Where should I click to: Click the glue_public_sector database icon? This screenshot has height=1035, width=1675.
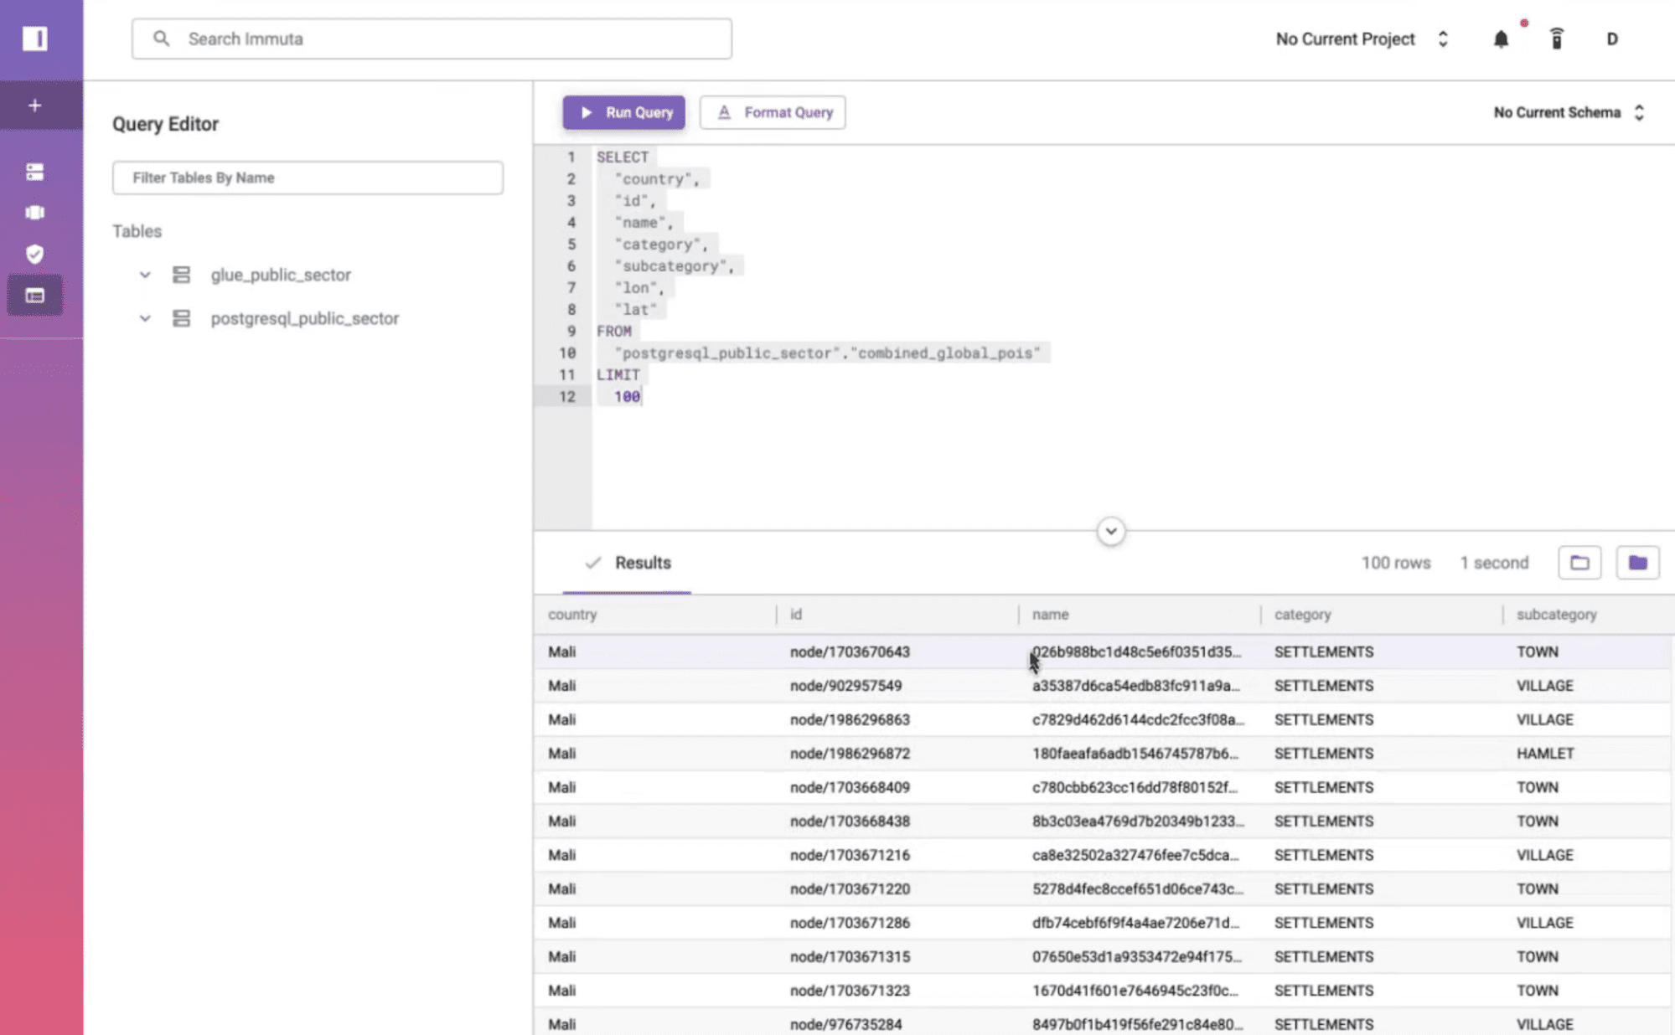pyautogui.click(x=181, y=275)
